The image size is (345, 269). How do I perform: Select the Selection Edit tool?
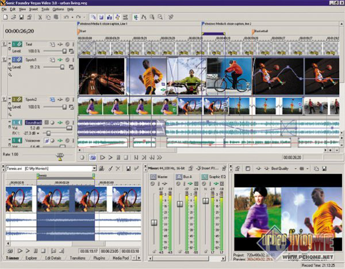152,17
